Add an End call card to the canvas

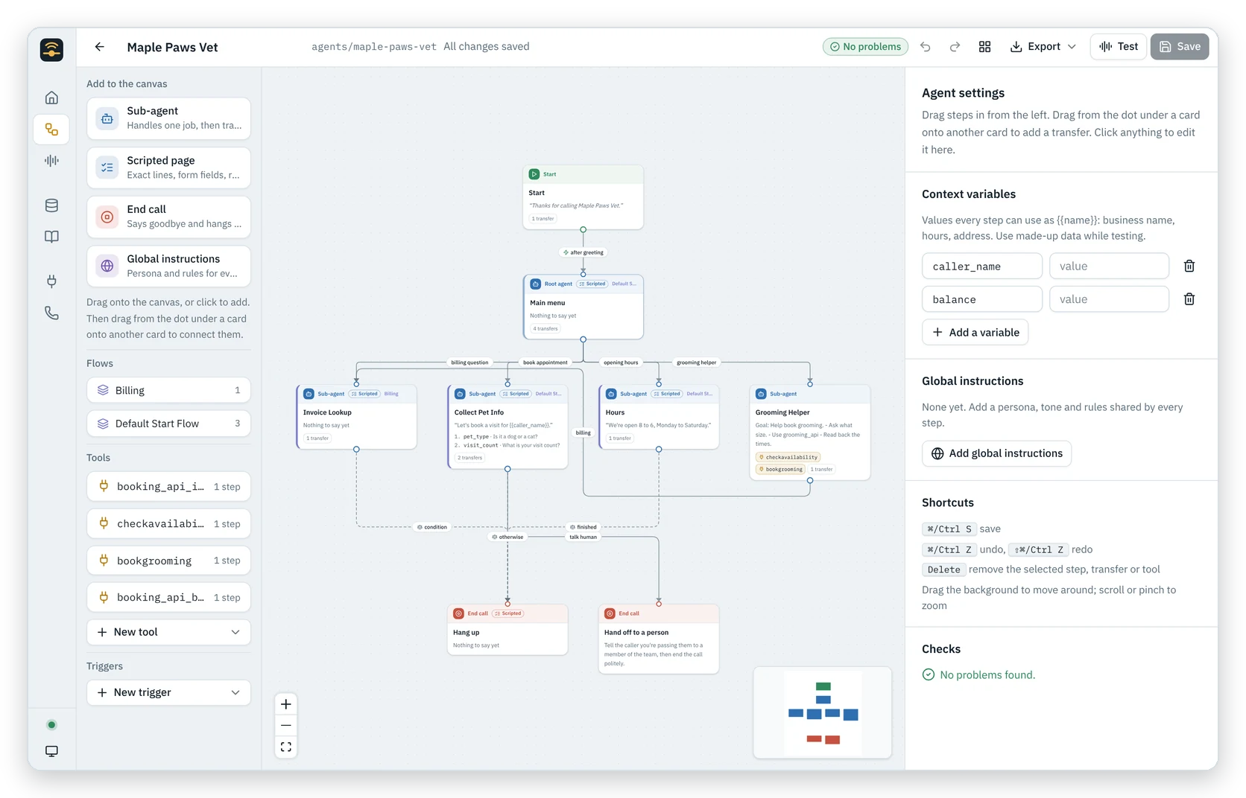(168, 217)
